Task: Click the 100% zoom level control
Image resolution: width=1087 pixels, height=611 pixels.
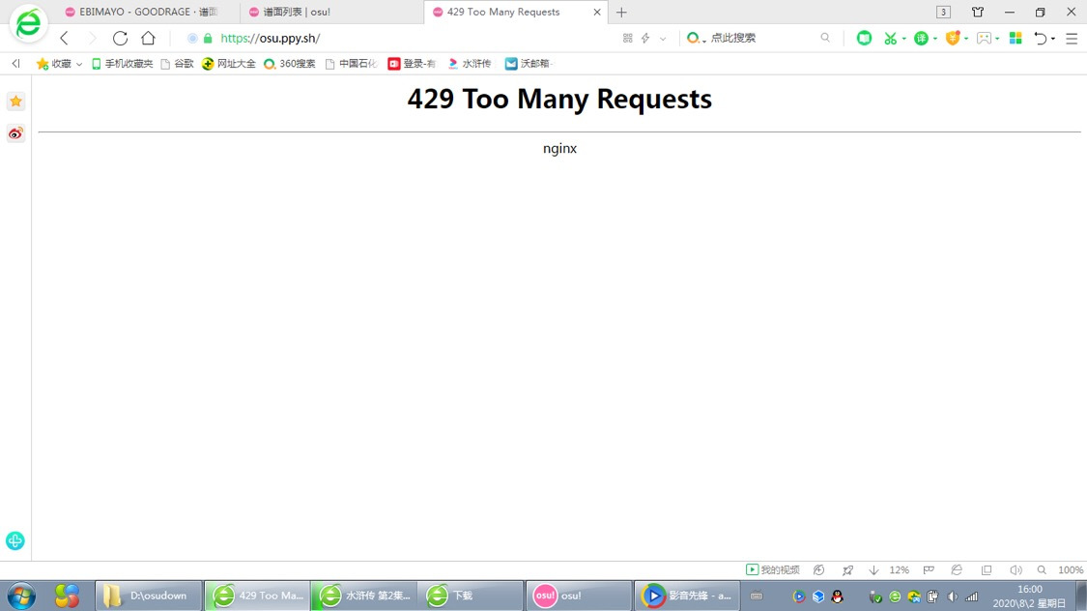Action: coord(1071,570)
